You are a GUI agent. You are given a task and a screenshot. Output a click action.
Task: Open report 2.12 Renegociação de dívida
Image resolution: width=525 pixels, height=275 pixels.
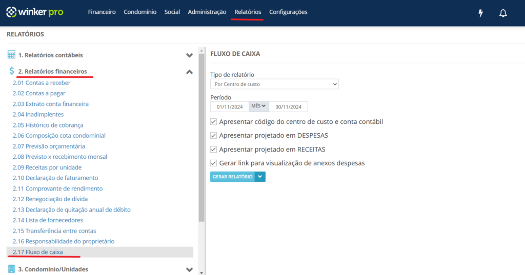point(50,199)
